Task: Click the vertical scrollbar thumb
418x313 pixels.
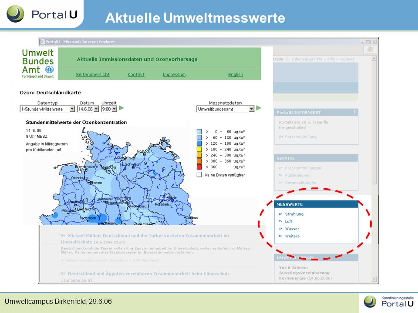Action: tap(374, 123)
